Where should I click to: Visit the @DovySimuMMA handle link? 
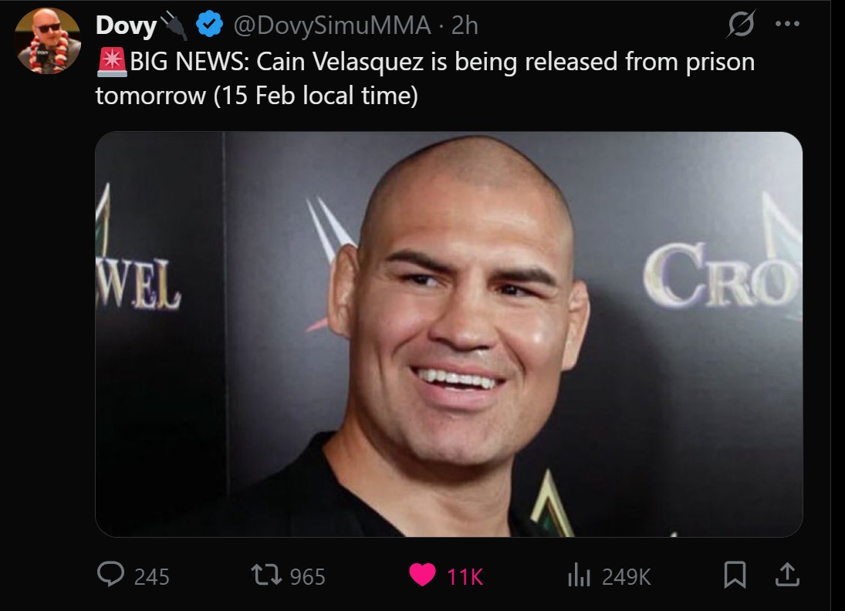[331, 25]
